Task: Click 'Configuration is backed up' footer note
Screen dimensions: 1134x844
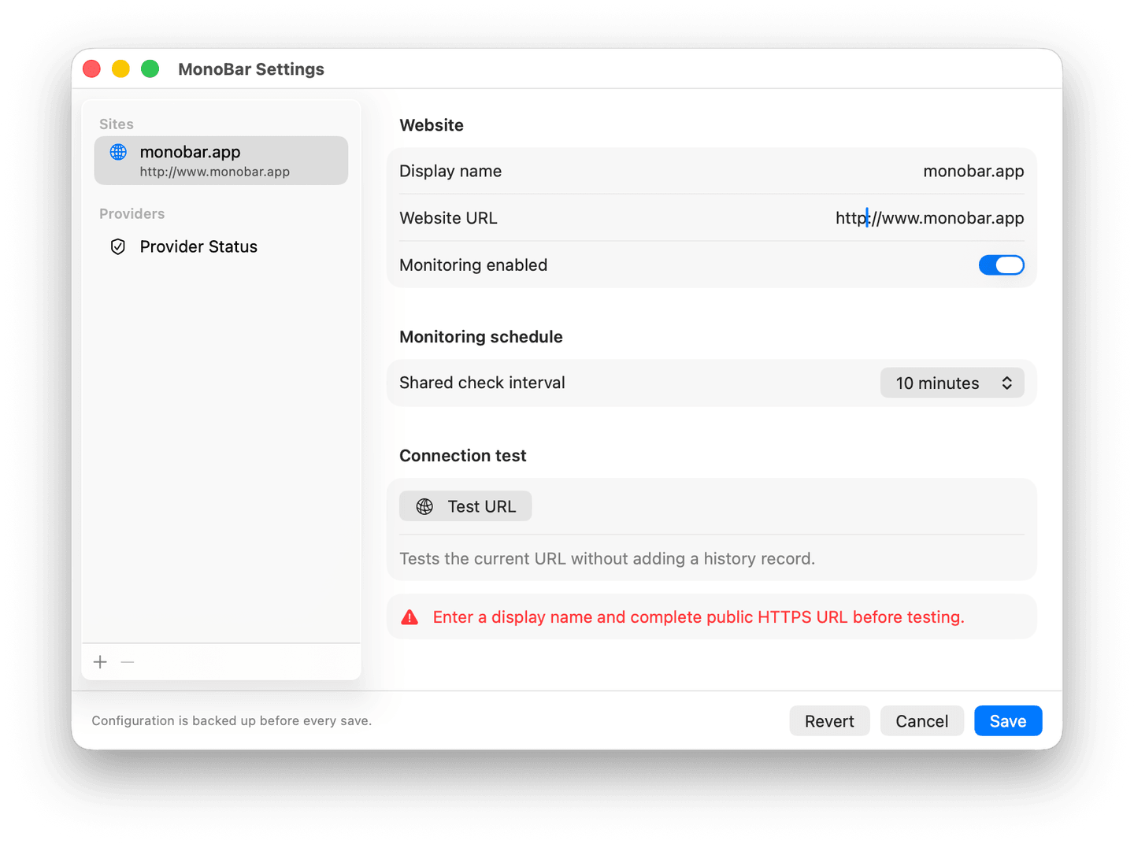Action: point(232,721)
